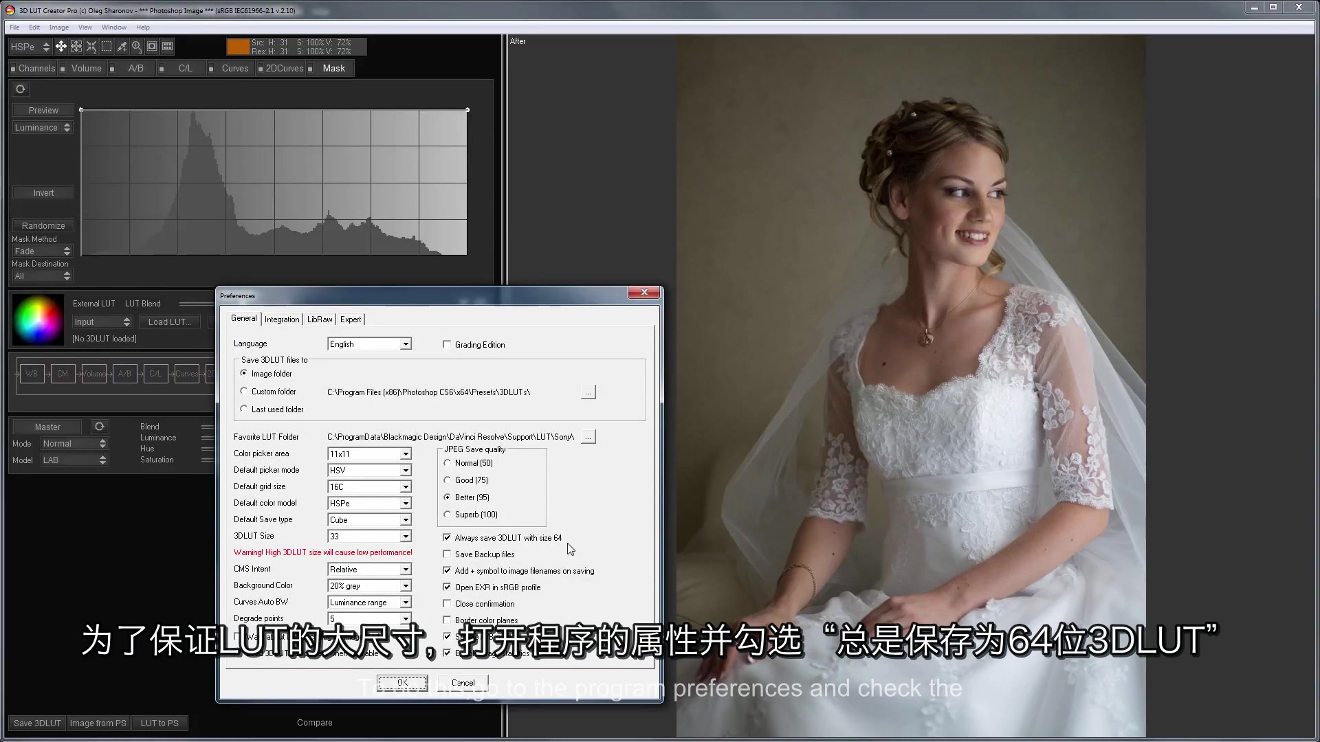
Task: Click the collapse arrows toolbar icon
Action: pyautogui.click(x=91, y=46)
